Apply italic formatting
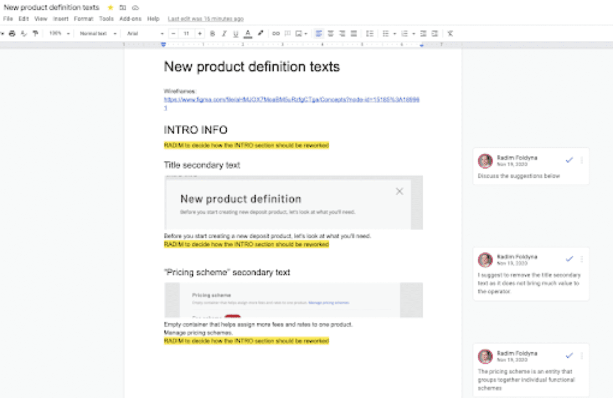Image resolution: width=613 pixels, height=398 pixels. pyautogui.click(x=224, y=33)
